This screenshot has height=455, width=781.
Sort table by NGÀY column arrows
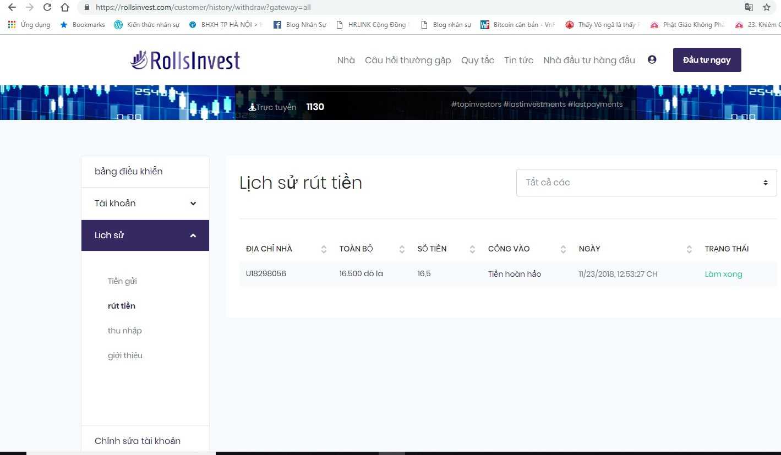click(x=689, y=249)
